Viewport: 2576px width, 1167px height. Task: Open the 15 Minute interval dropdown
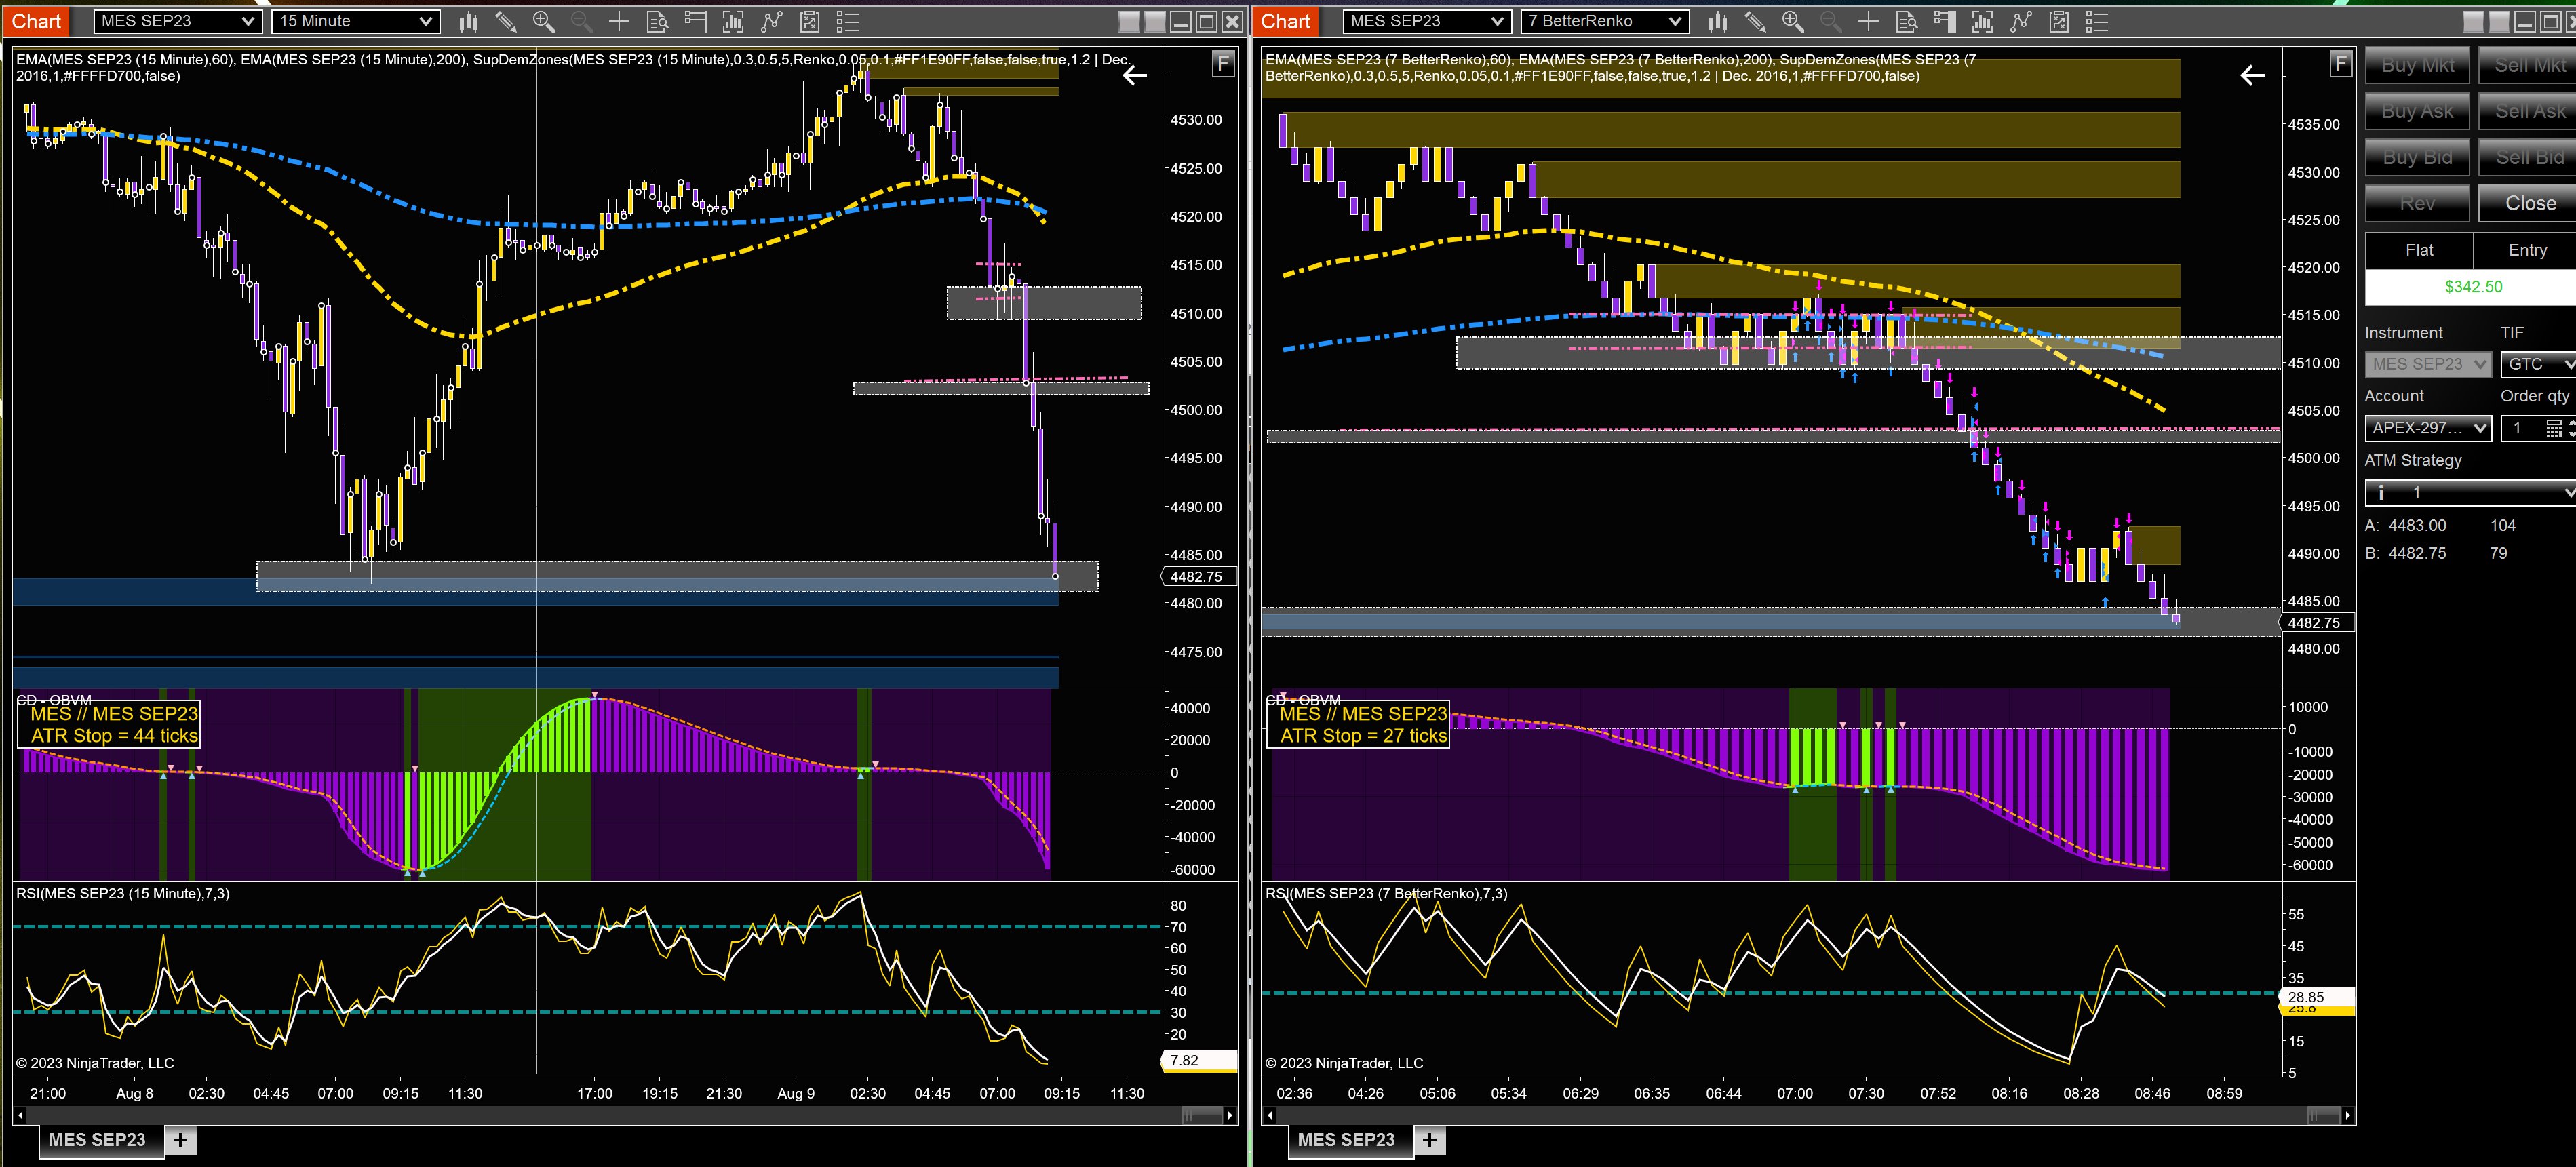point(355,21)
